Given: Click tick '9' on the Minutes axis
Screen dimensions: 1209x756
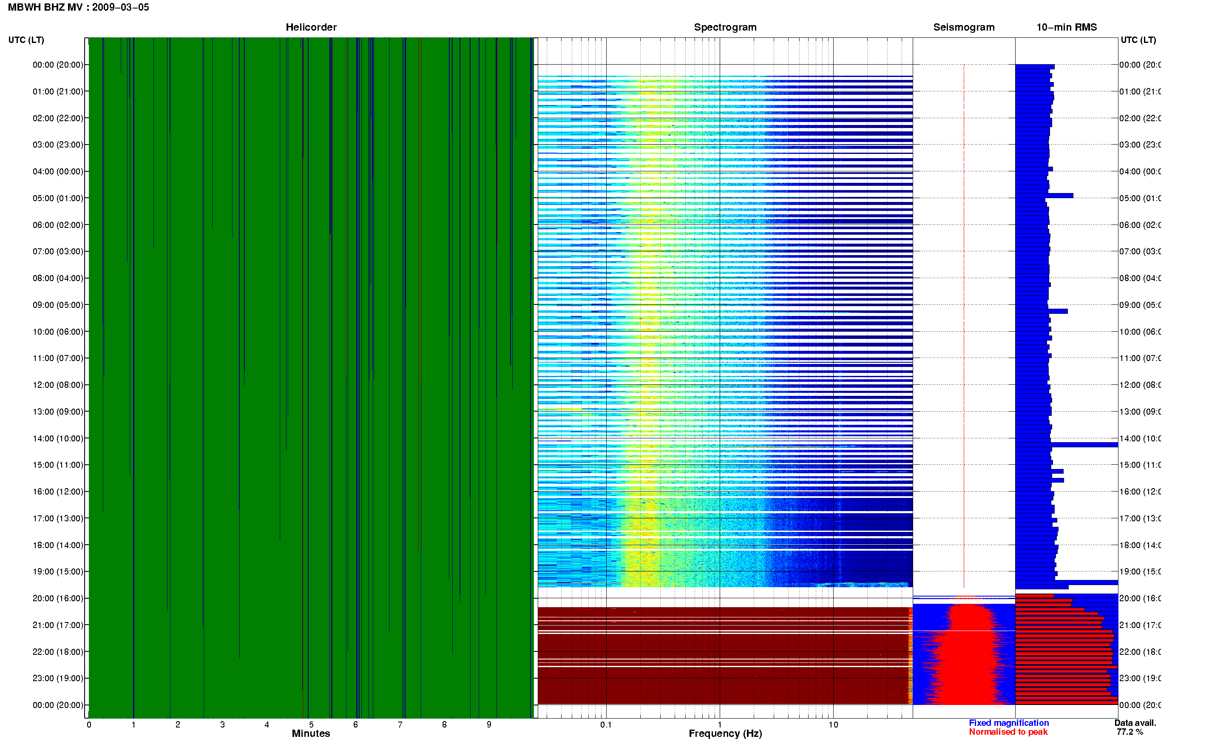Looking at the screenshot, I should point(489,725).
